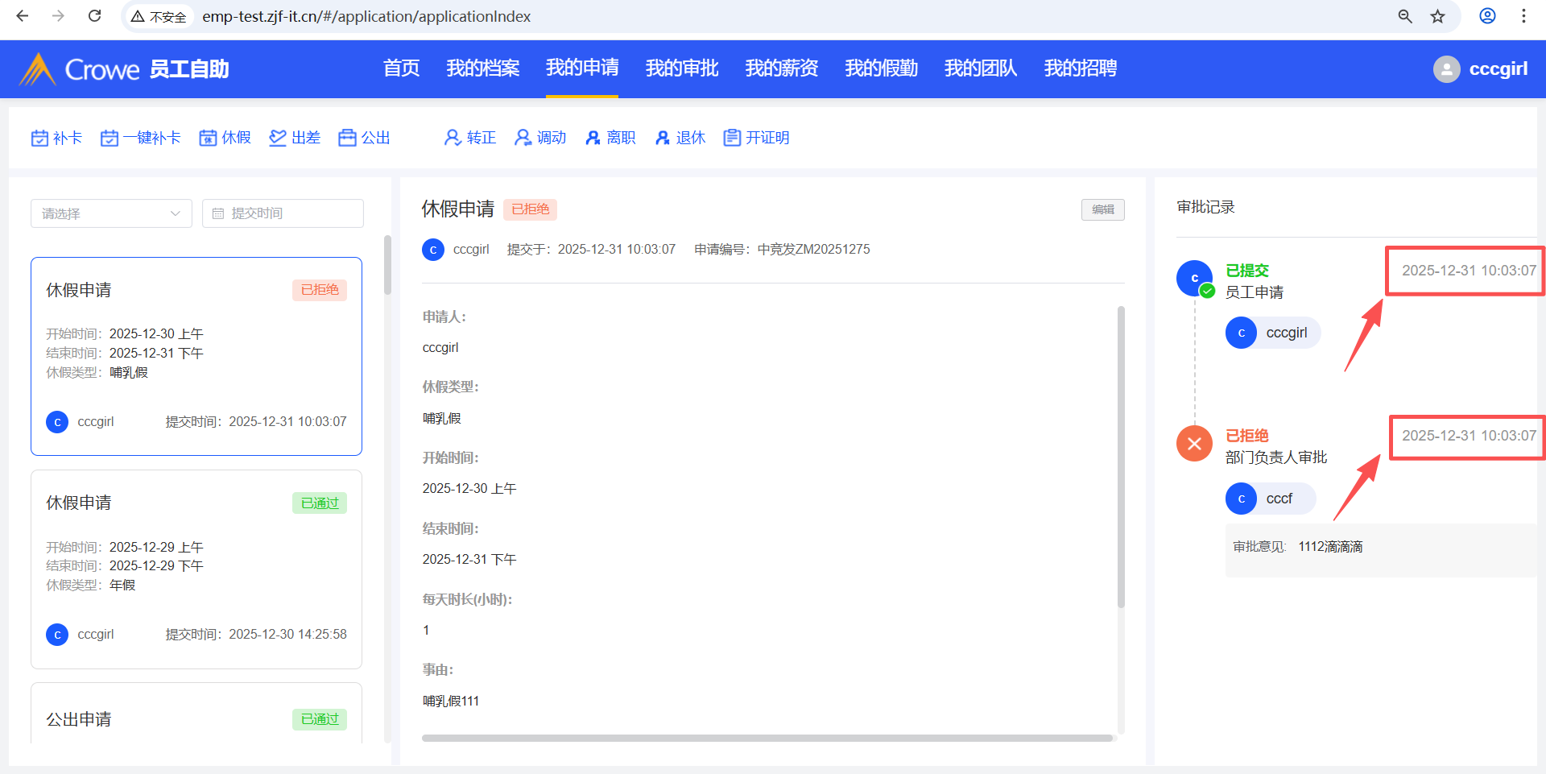Go back to the previous browser page
The width and height of the screenshot is (1546, 774).
[x=23, y=16]
